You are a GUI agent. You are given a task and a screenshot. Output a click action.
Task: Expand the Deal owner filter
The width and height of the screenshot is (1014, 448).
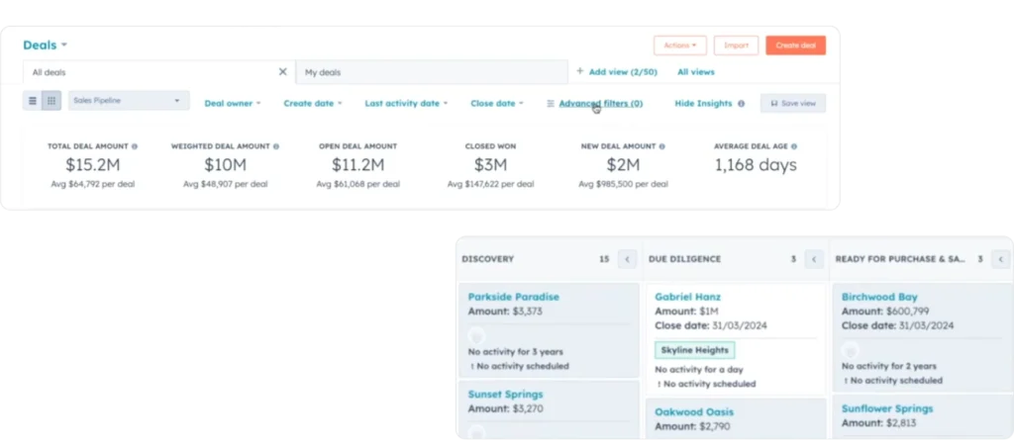tap(233, 103)
